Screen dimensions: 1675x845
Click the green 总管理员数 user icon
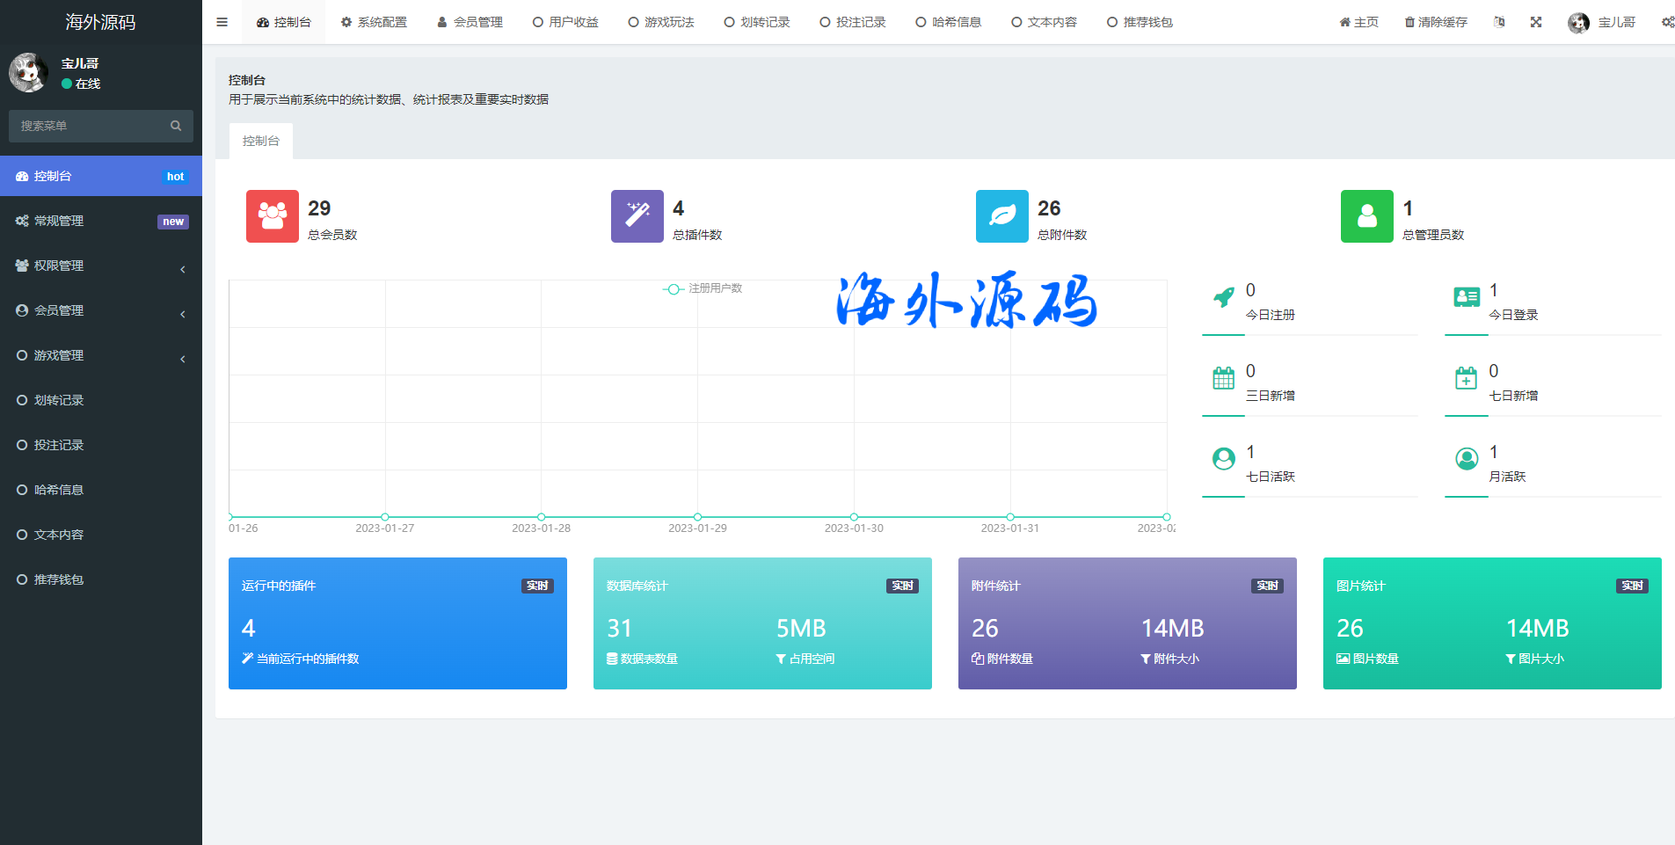pos(1366,216)
